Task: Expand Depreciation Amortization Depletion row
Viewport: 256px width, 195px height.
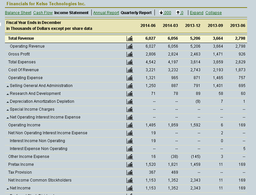Action: coord(8,102)
